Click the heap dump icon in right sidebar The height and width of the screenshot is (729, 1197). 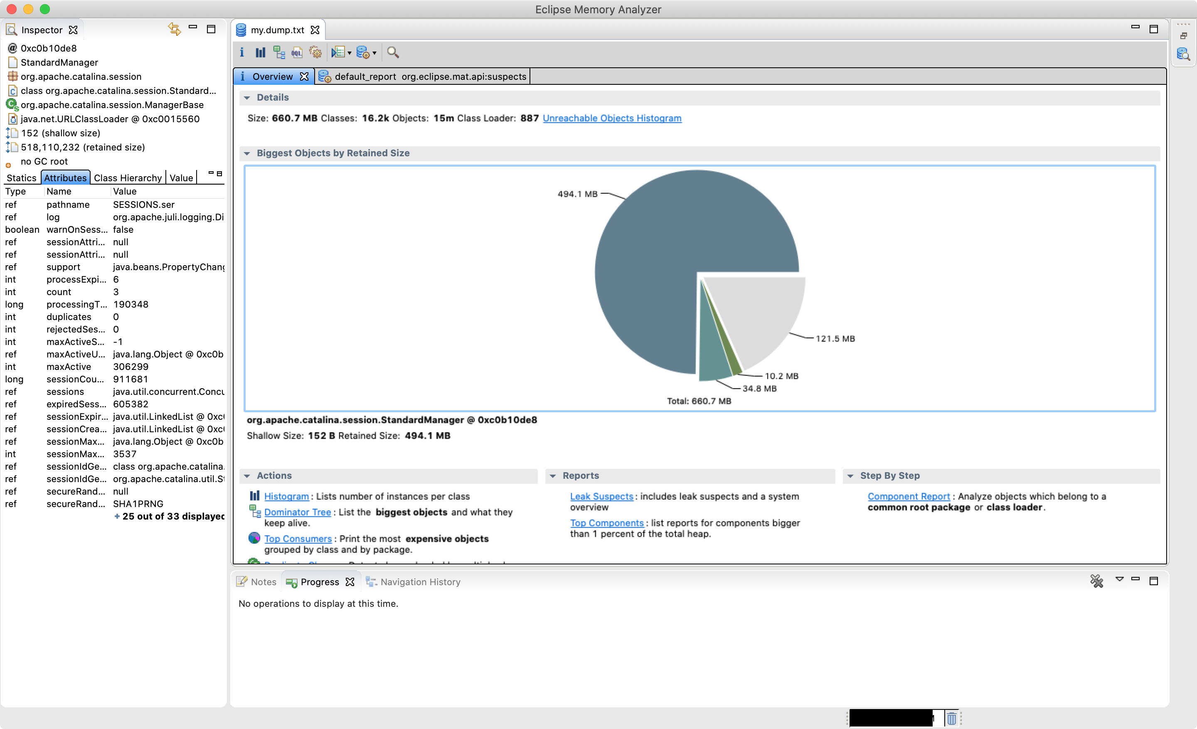(1183, 54)
